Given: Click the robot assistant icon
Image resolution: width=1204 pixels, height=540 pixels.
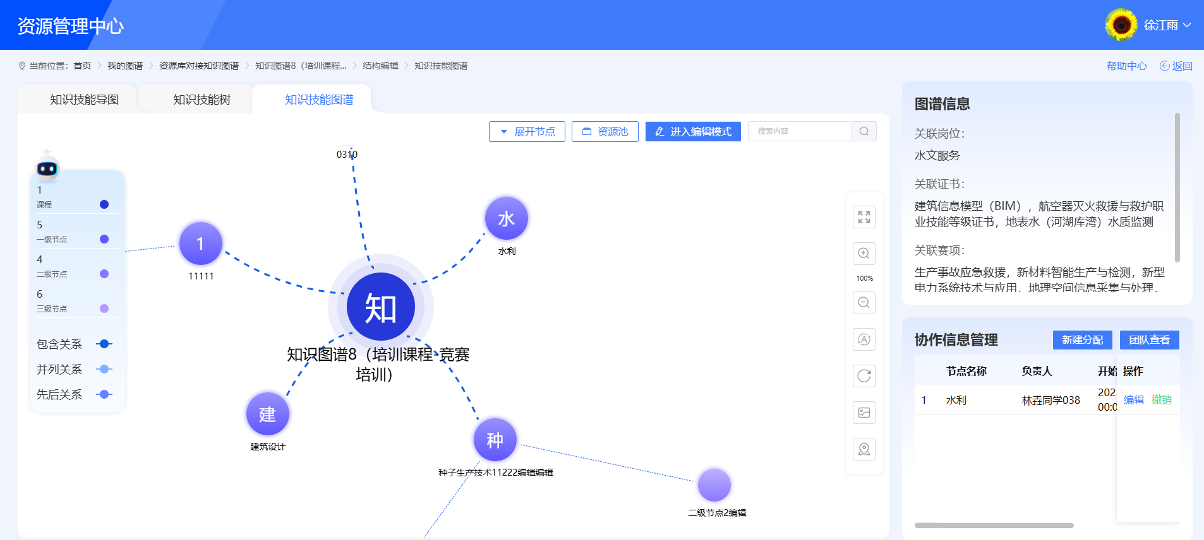Looking at the screenshot, I should (47, 168).
